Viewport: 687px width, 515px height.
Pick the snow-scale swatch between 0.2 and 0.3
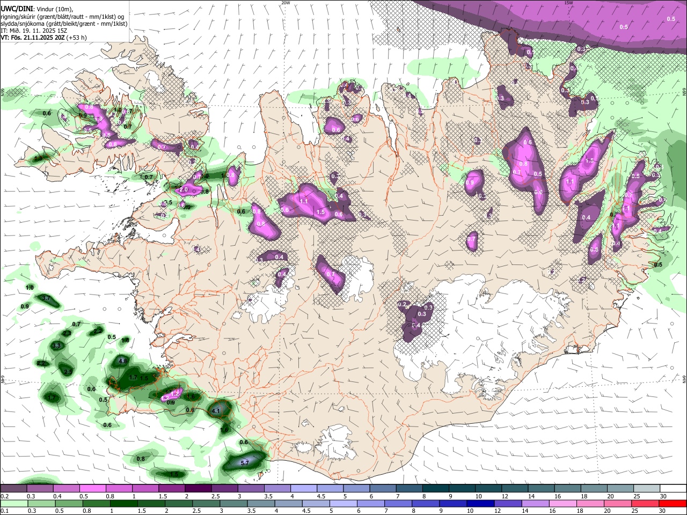coord(13,488)
